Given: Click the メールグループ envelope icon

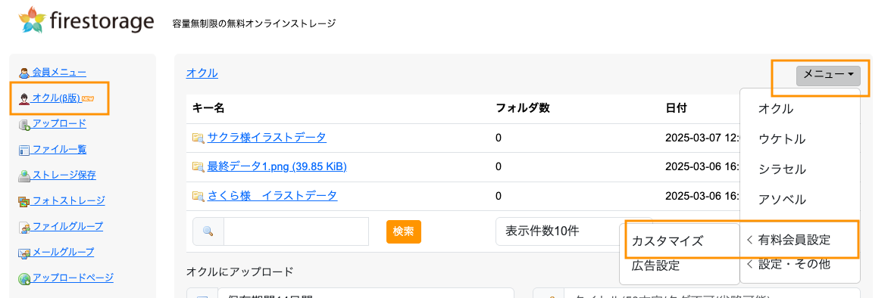Looking at the screenshot, I should [24, 253].
